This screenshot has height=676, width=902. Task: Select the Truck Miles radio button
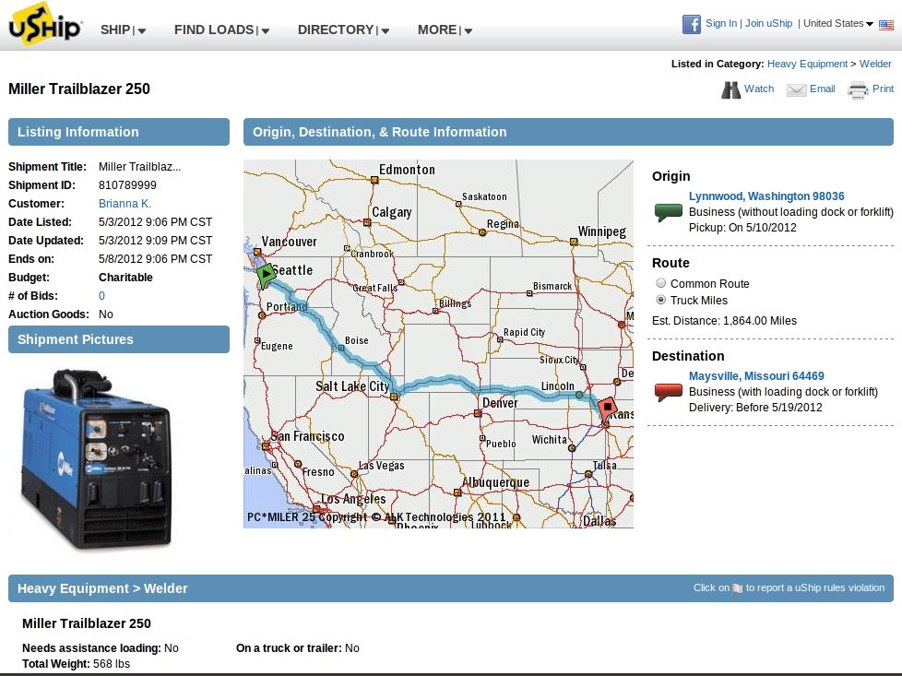[661, 300]
